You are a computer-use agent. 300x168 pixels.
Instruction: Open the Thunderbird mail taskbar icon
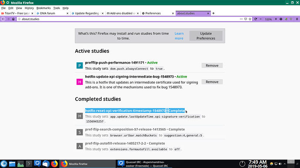click(x=46, y=164)
